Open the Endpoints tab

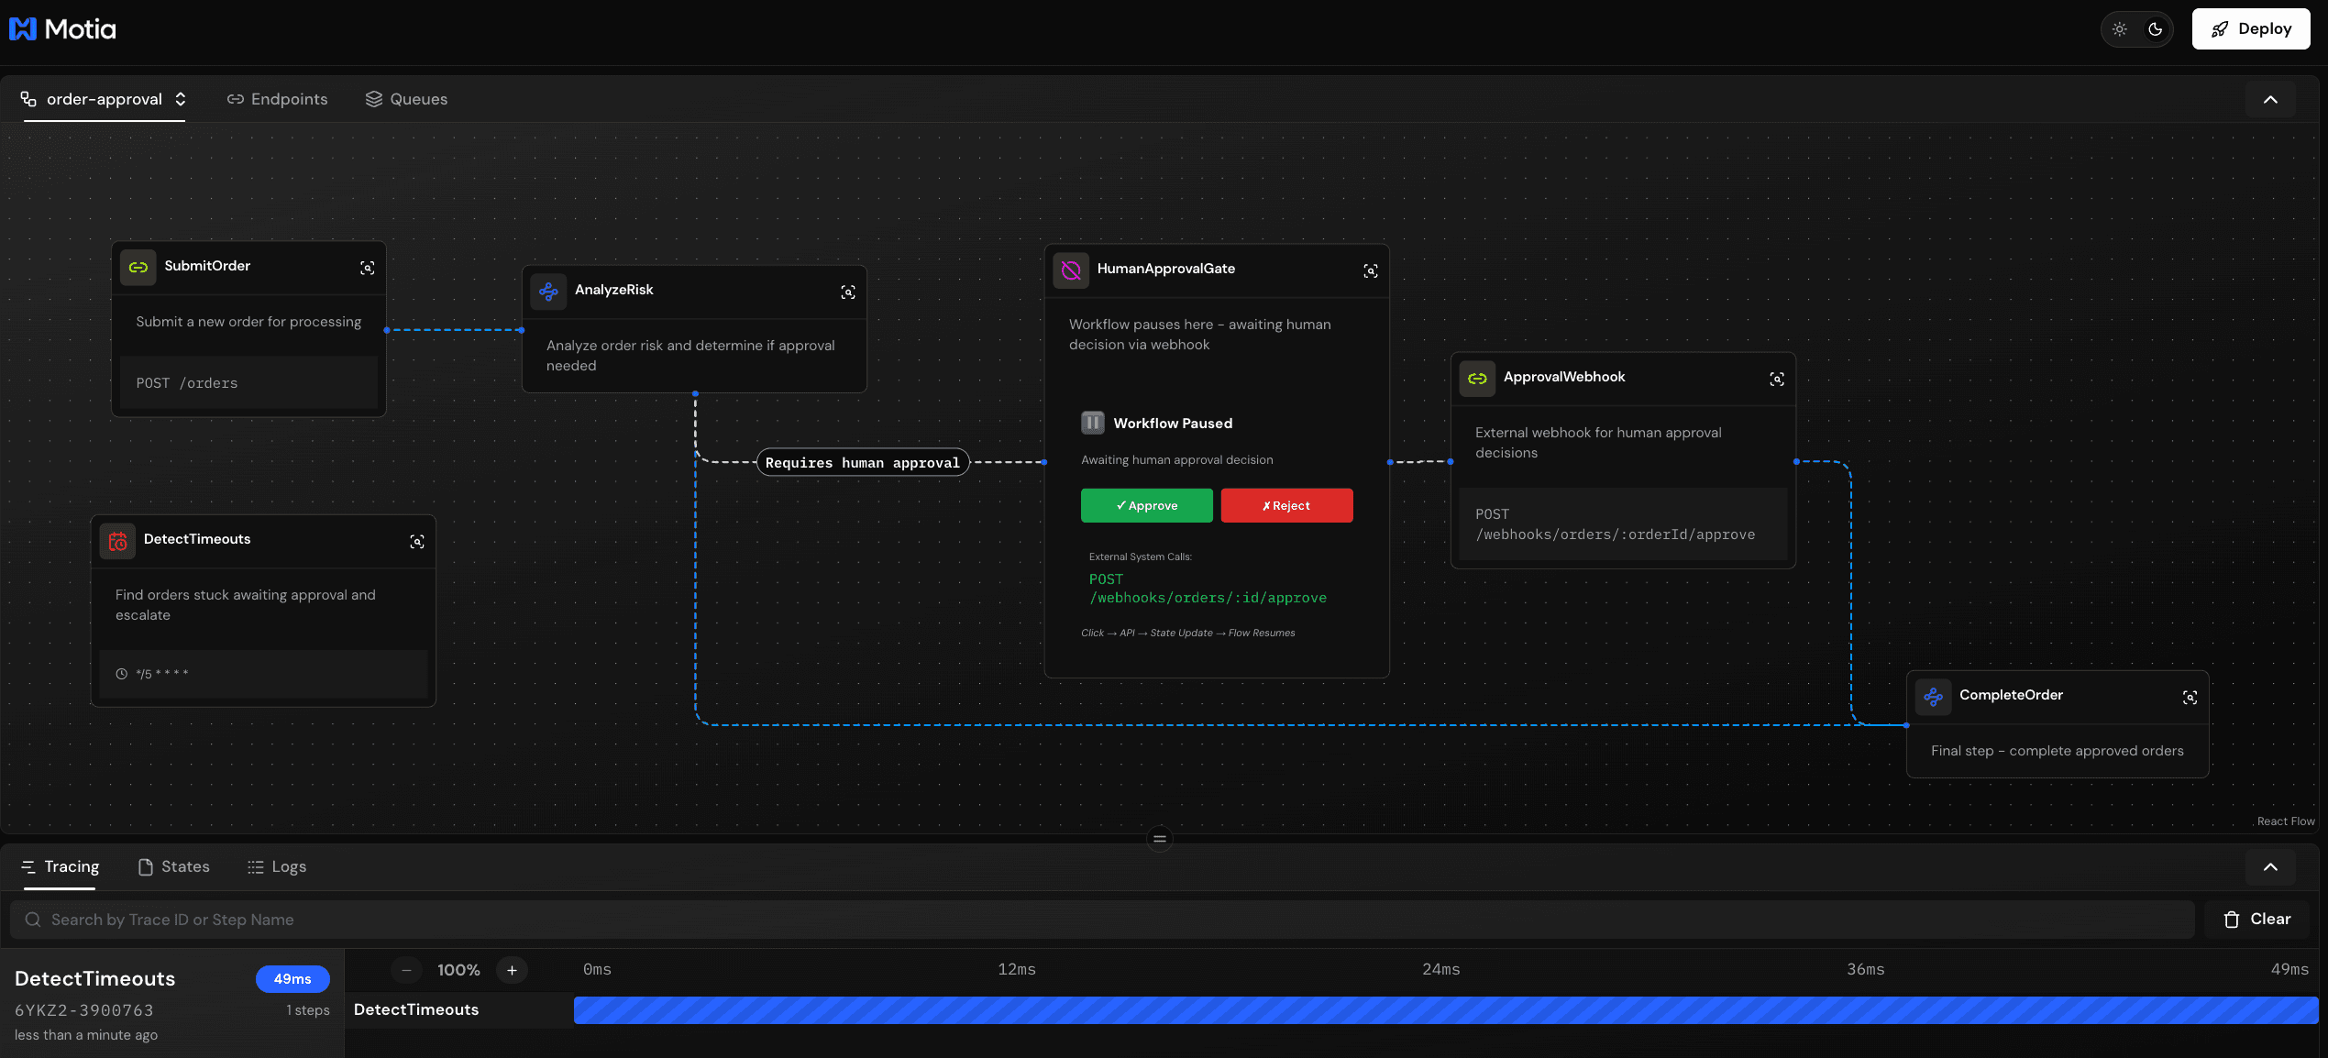277,99
